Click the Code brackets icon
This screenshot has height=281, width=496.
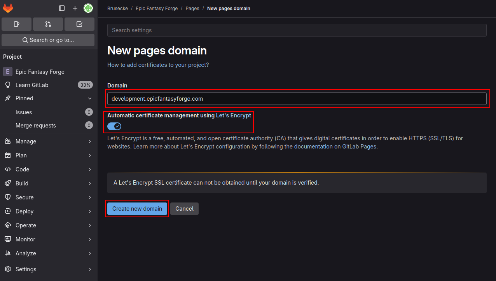(8, 169)
